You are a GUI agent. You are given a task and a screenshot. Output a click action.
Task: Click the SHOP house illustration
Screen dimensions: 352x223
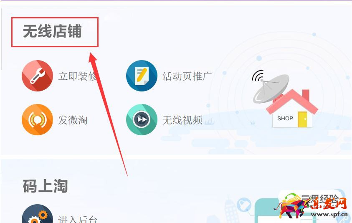tap(292, 109)
